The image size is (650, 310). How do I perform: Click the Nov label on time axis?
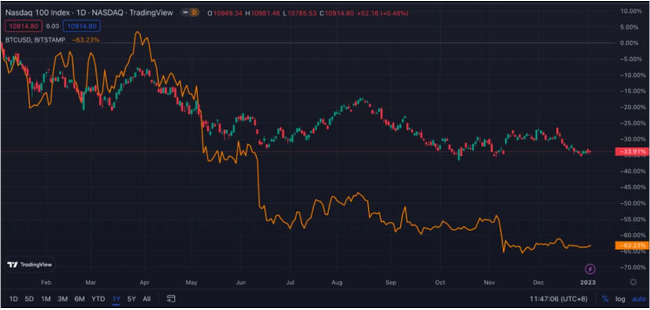pyautogui.click(x=489, y=282)
